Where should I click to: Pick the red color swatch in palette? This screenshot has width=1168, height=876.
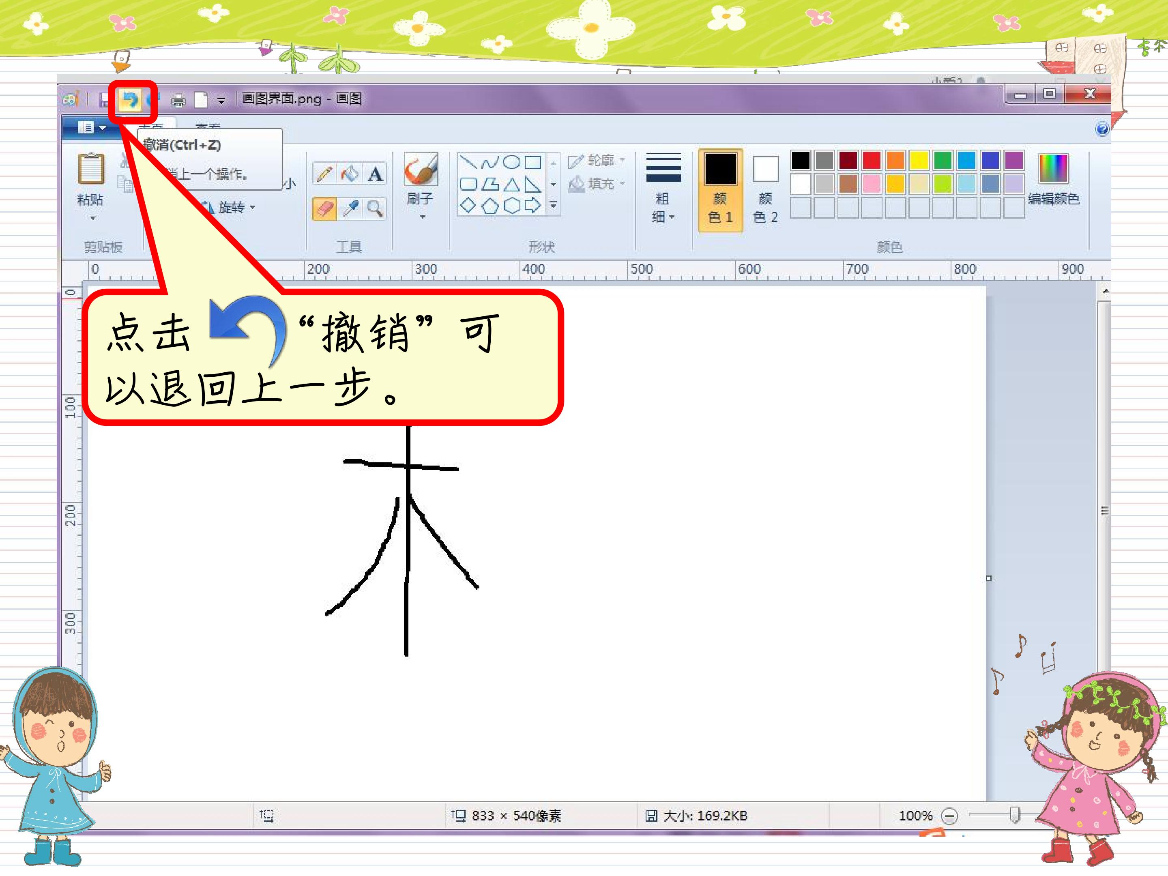click(871, 160)
